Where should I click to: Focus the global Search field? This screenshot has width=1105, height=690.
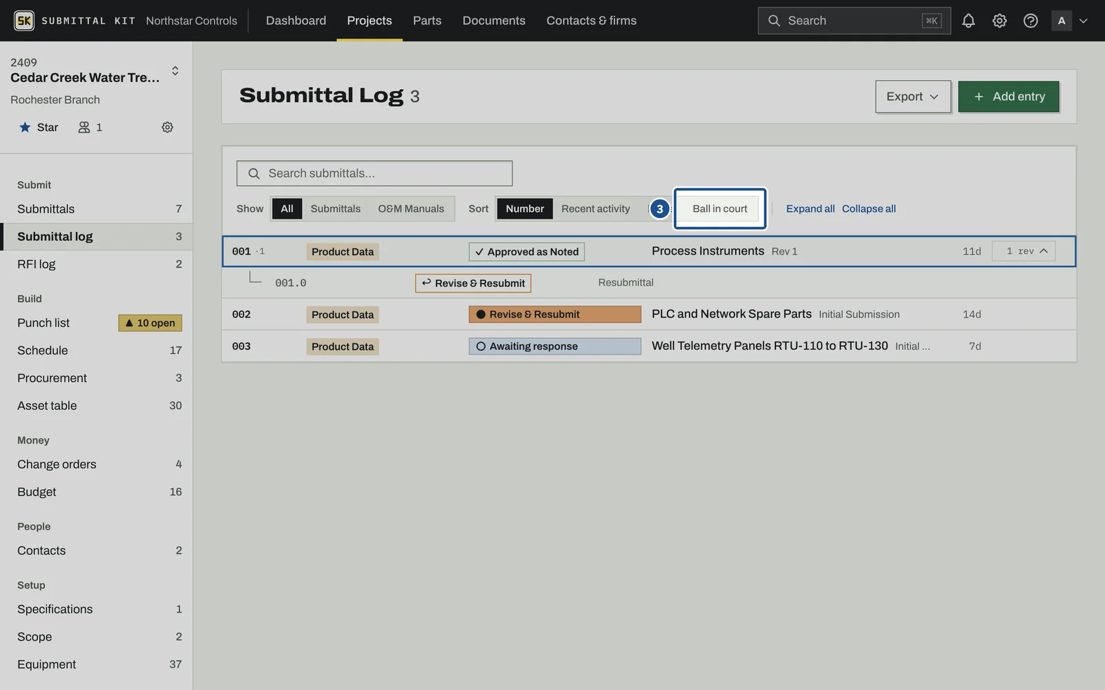854,21
